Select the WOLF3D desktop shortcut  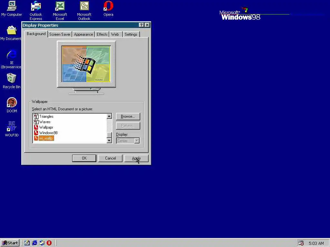click(x=12, y=129)
